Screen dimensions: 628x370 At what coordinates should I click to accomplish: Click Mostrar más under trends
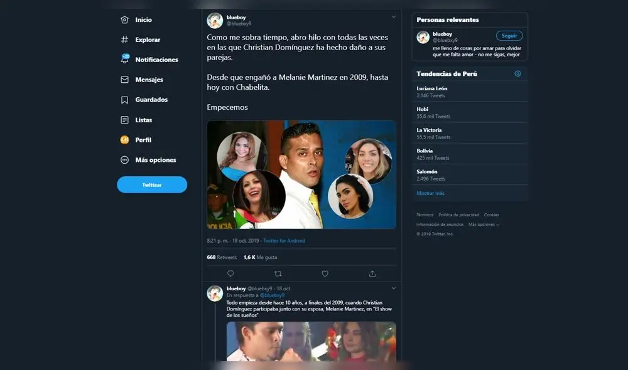[x=431, y=193]
